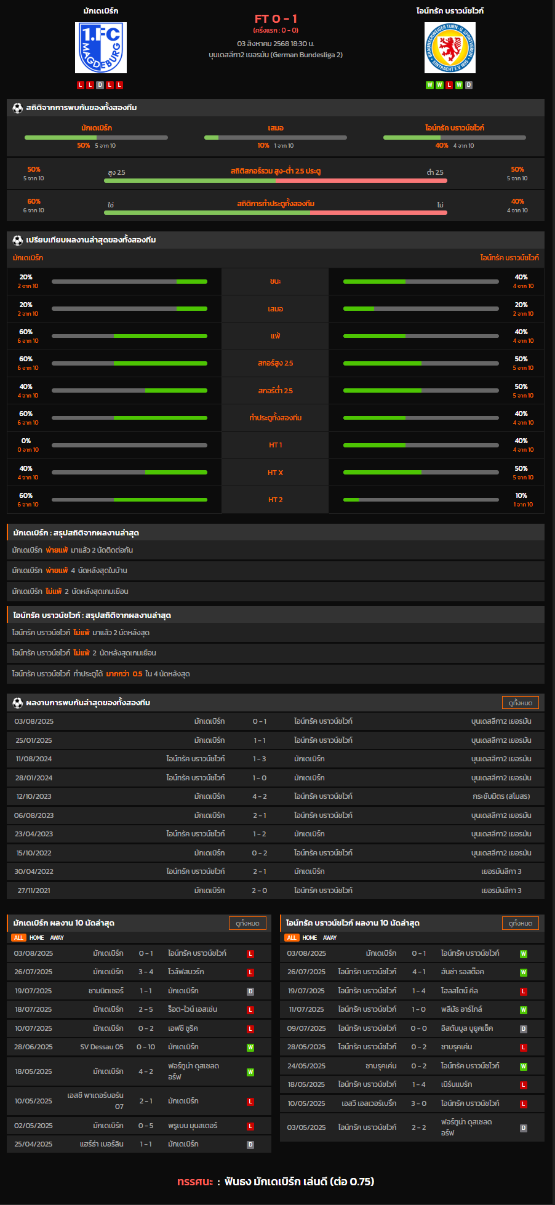
Task: Click the D badge on Braunschweig panel's 09/07/2025 row
Action: [x=524, y=1029]
